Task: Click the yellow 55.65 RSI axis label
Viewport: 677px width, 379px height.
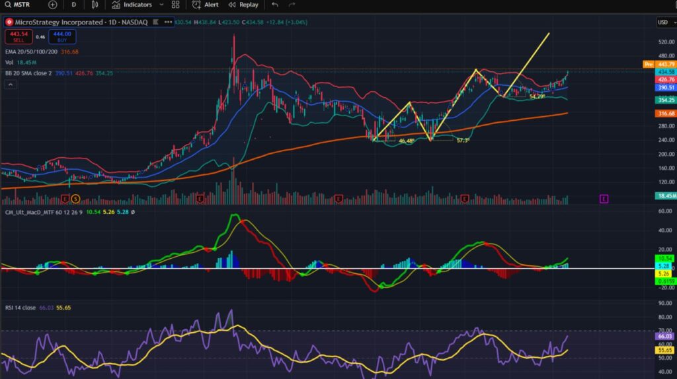Action: 665,350
